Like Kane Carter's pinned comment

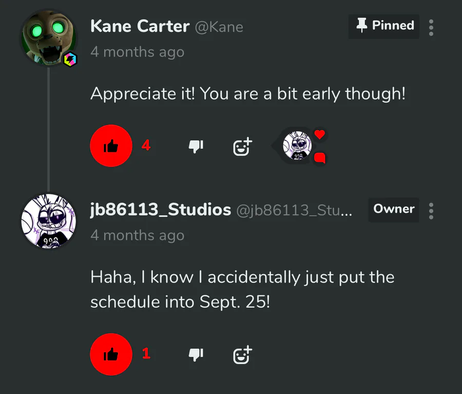111,146
